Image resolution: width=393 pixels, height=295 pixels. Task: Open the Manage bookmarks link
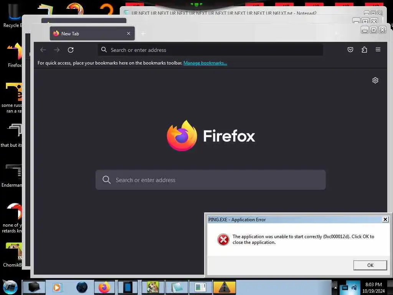click(205, 63)
